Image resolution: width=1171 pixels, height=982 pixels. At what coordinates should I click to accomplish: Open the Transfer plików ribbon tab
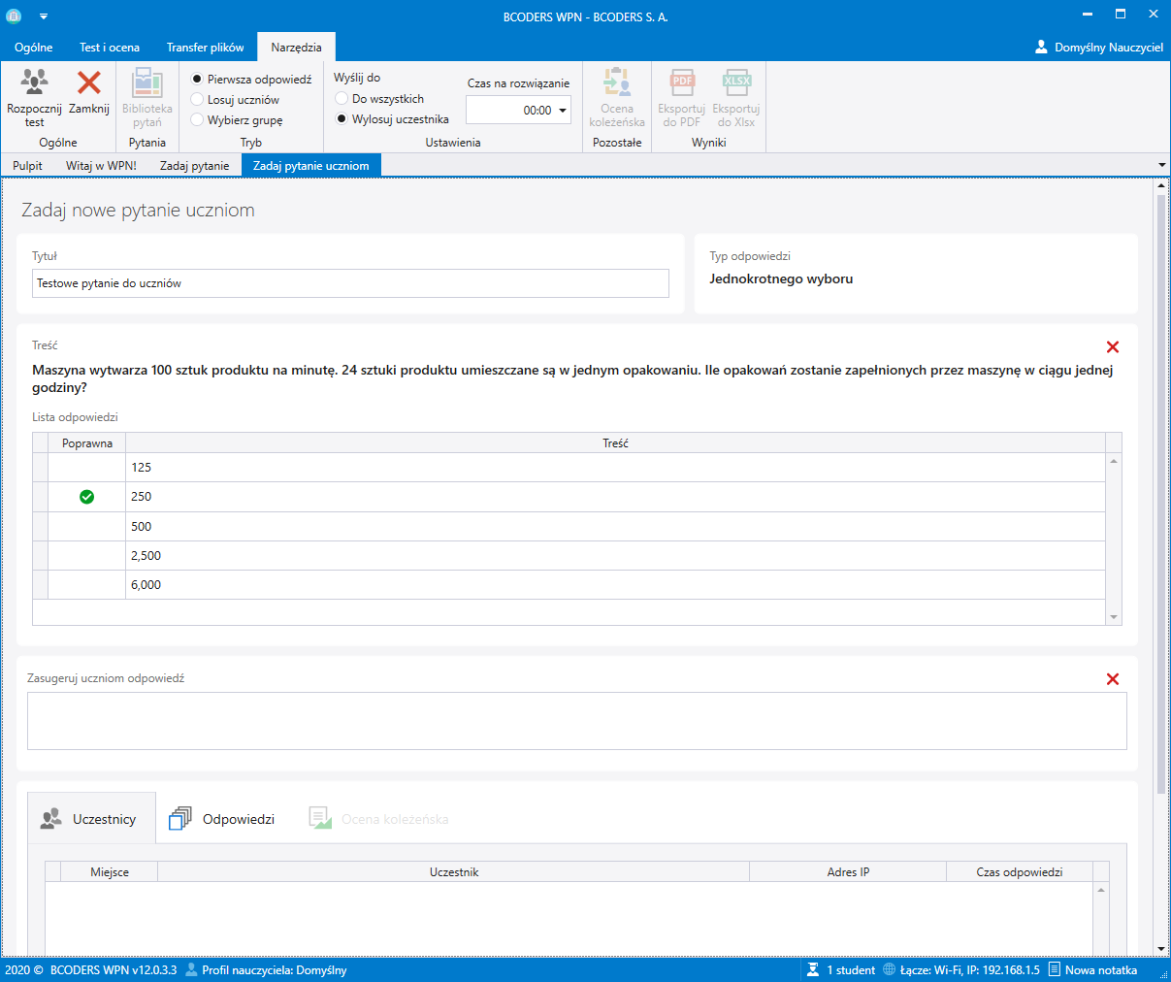pyautogui.click(x=205, y=47)
